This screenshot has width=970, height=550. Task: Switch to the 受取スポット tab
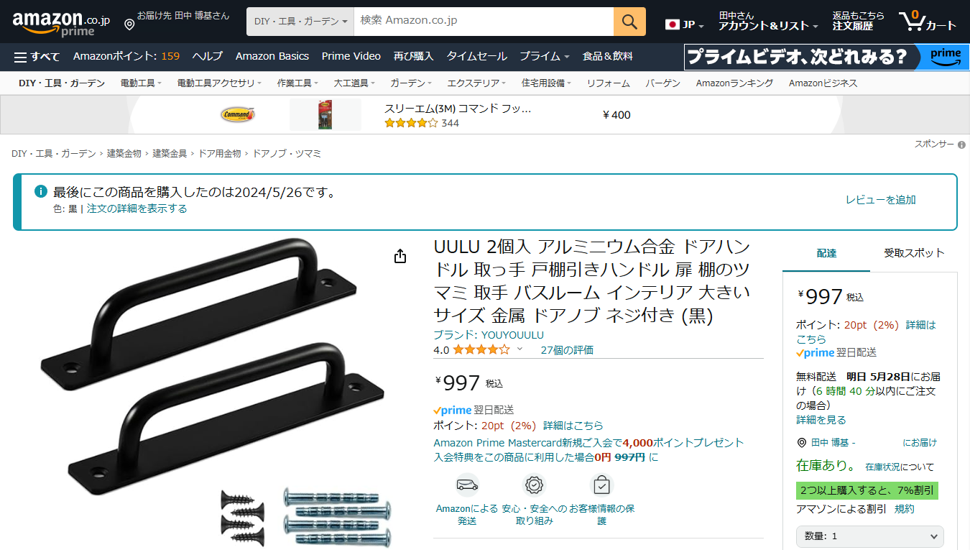(914, 253)
